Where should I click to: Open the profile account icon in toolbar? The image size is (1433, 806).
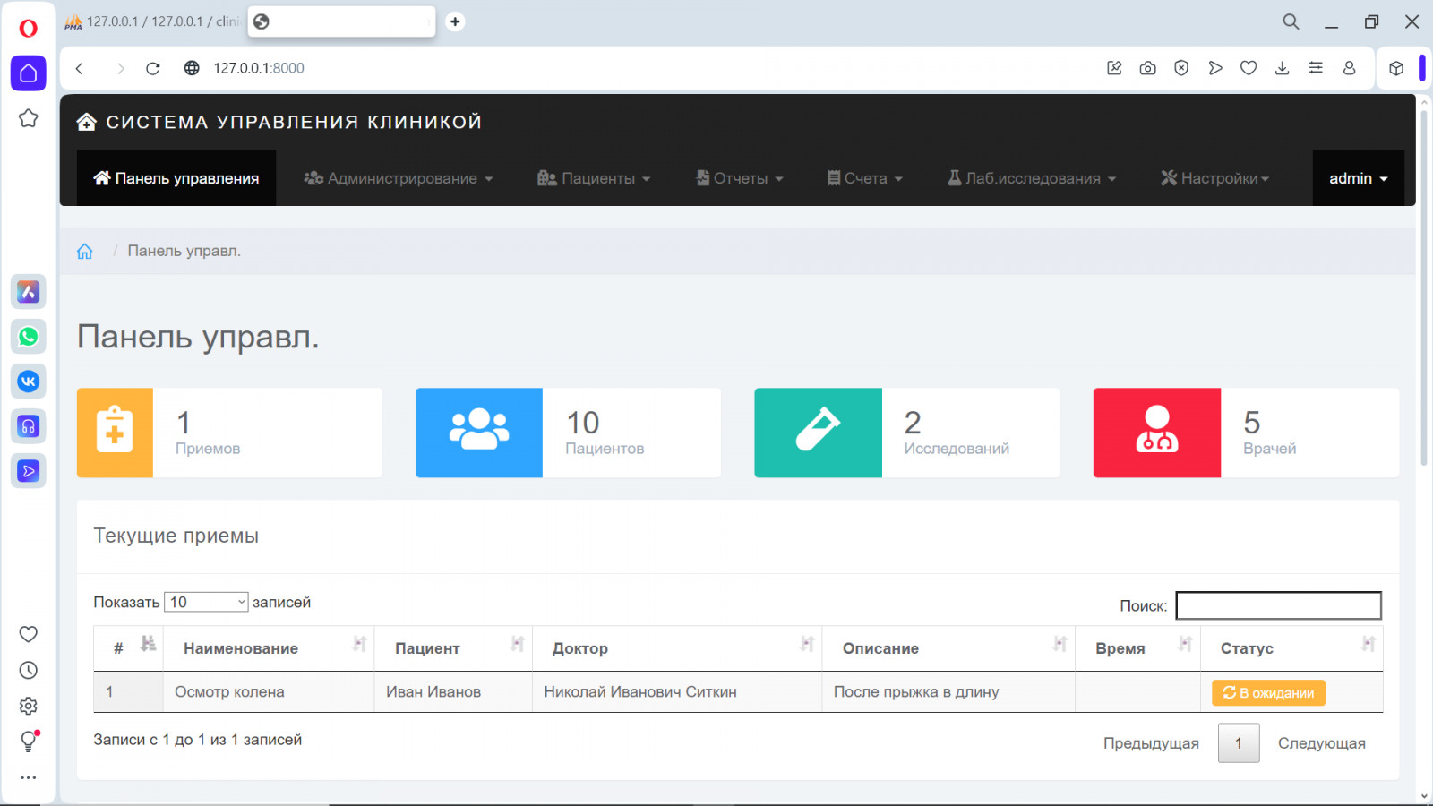[x=1350, y=68]
